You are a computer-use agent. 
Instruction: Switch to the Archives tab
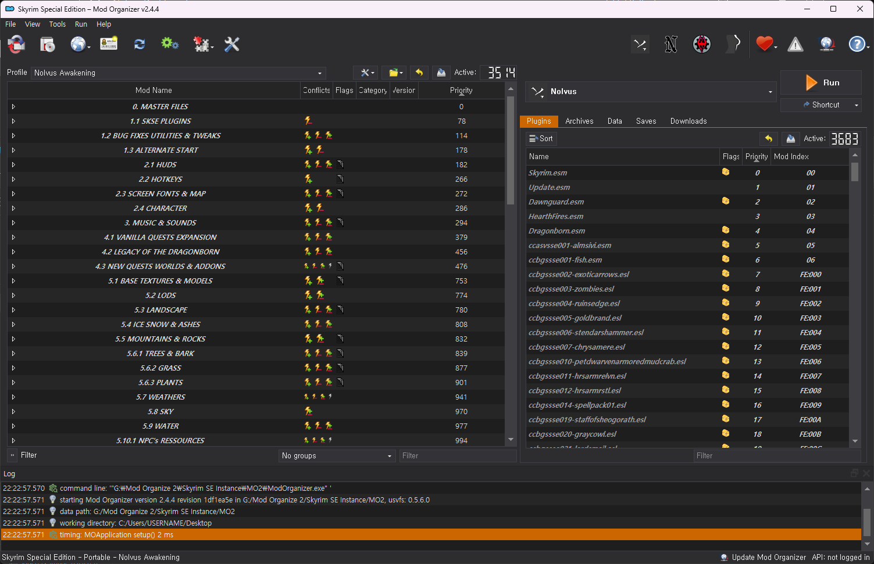click(x=579, y=121)
